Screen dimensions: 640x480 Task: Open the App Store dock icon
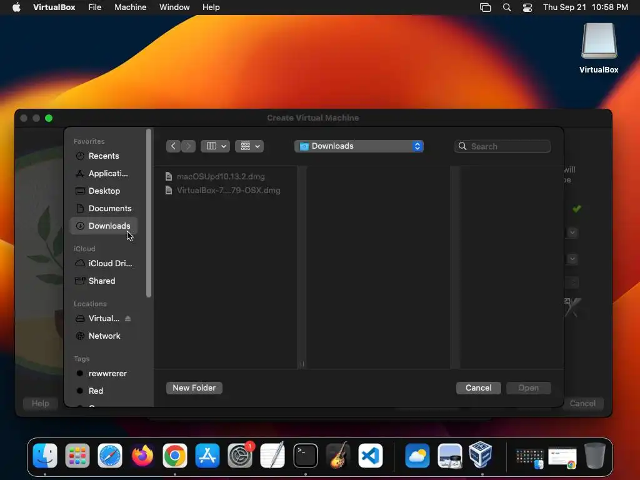click(207, 455)
